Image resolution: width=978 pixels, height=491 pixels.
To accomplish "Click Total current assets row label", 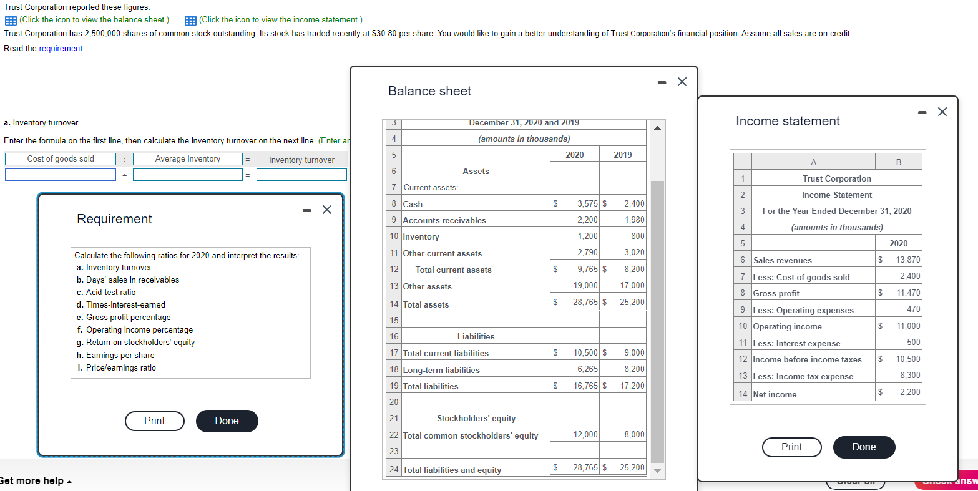I will [x=454, y=270].
